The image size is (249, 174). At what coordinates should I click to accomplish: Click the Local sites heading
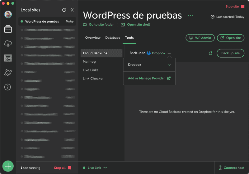pyautogui.click(x=31, y=10)
